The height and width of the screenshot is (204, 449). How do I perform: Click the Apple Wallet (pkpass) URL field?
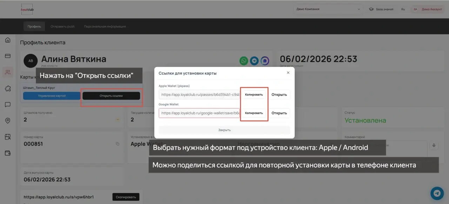coord(199,94)
